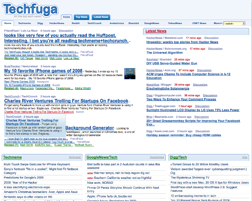Screen dimensions: 252x201
Task: Open My 10 favorite iPhone games headline
Action: click(x=43, y=71)
